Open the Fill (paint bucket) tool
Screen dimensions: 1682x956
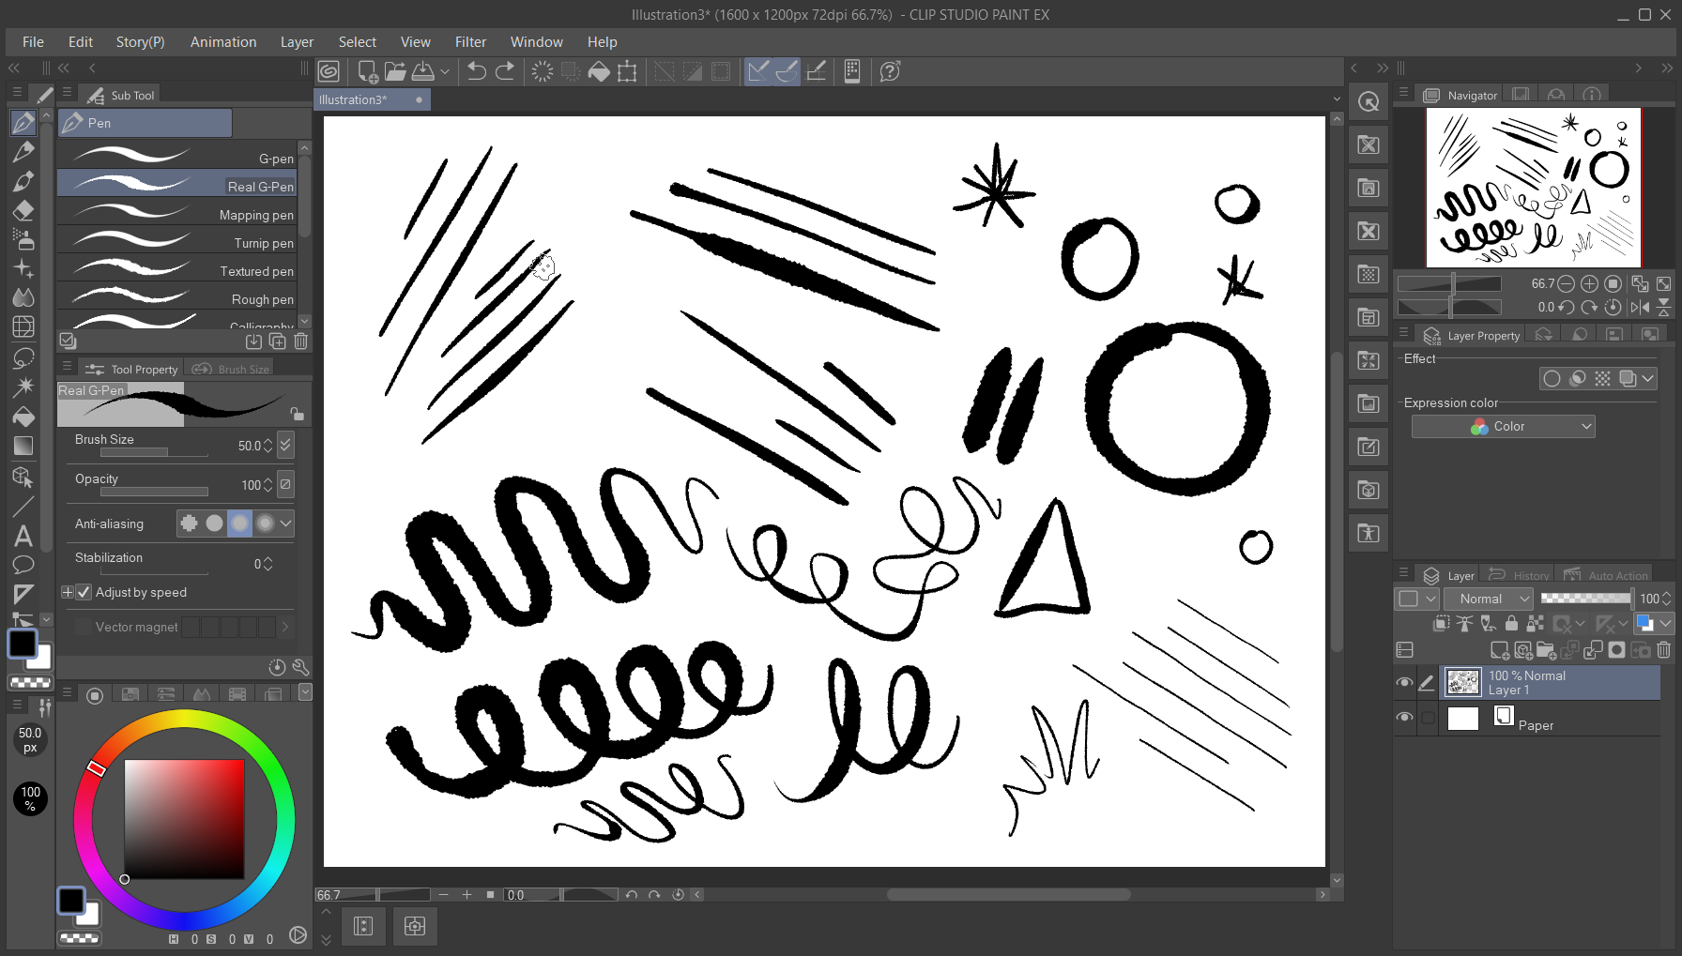[x=23, y=417]
